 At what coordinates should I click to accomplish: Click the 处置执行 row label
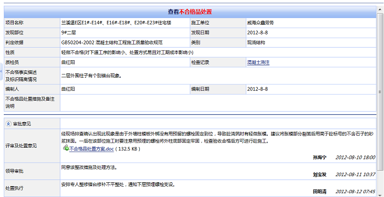14,188
